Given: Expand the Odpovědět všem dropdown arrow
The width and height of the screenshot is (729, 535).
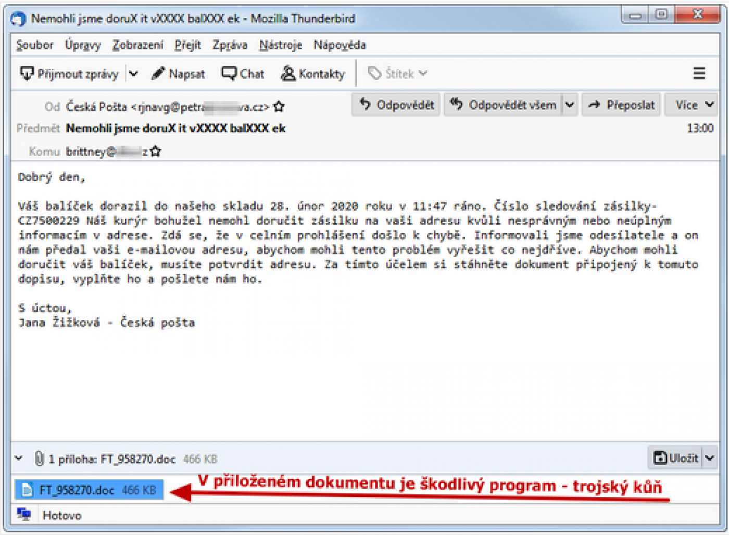Looking at the screenshot, I should point(570,105).
